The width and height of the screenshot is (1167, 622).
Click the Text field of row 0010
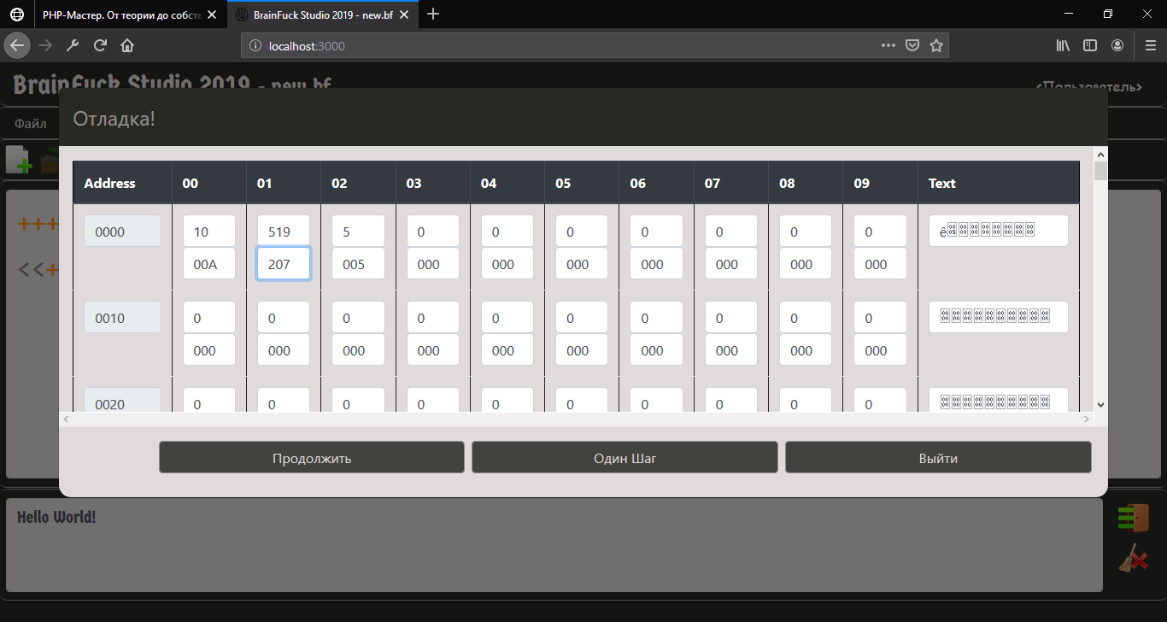click(999, 317)
